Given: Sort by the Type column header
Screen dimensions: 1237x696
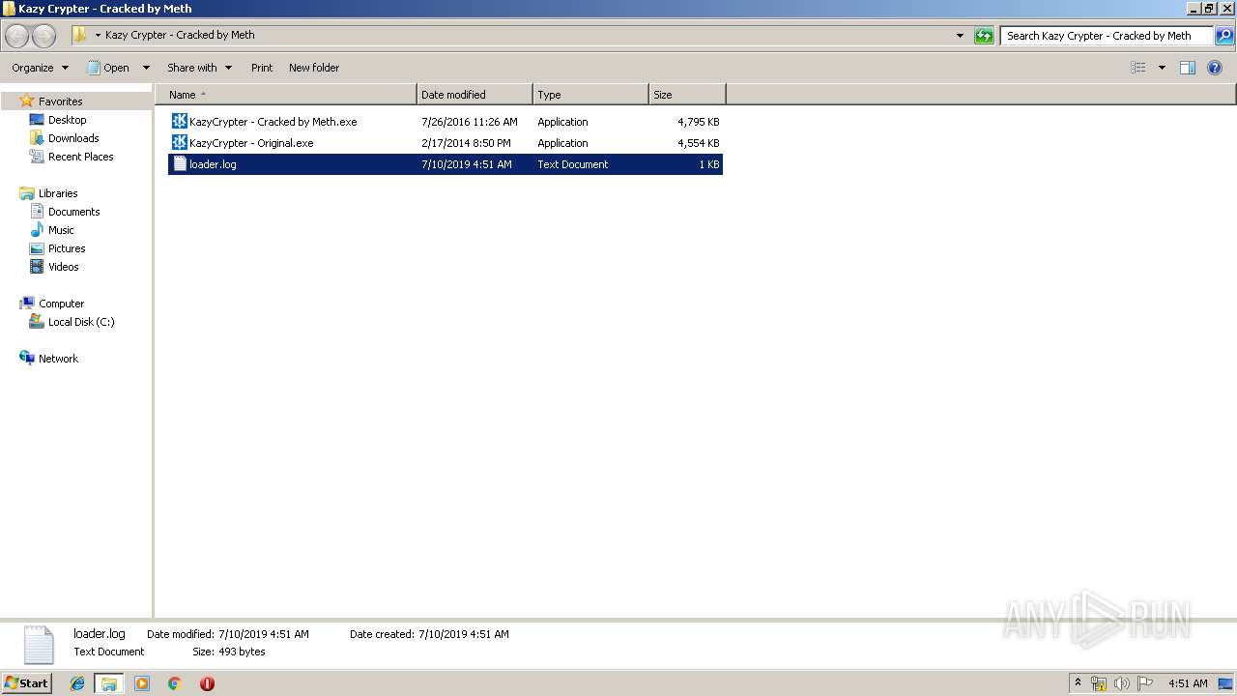Looking at the screenshot, I should 590,95.
